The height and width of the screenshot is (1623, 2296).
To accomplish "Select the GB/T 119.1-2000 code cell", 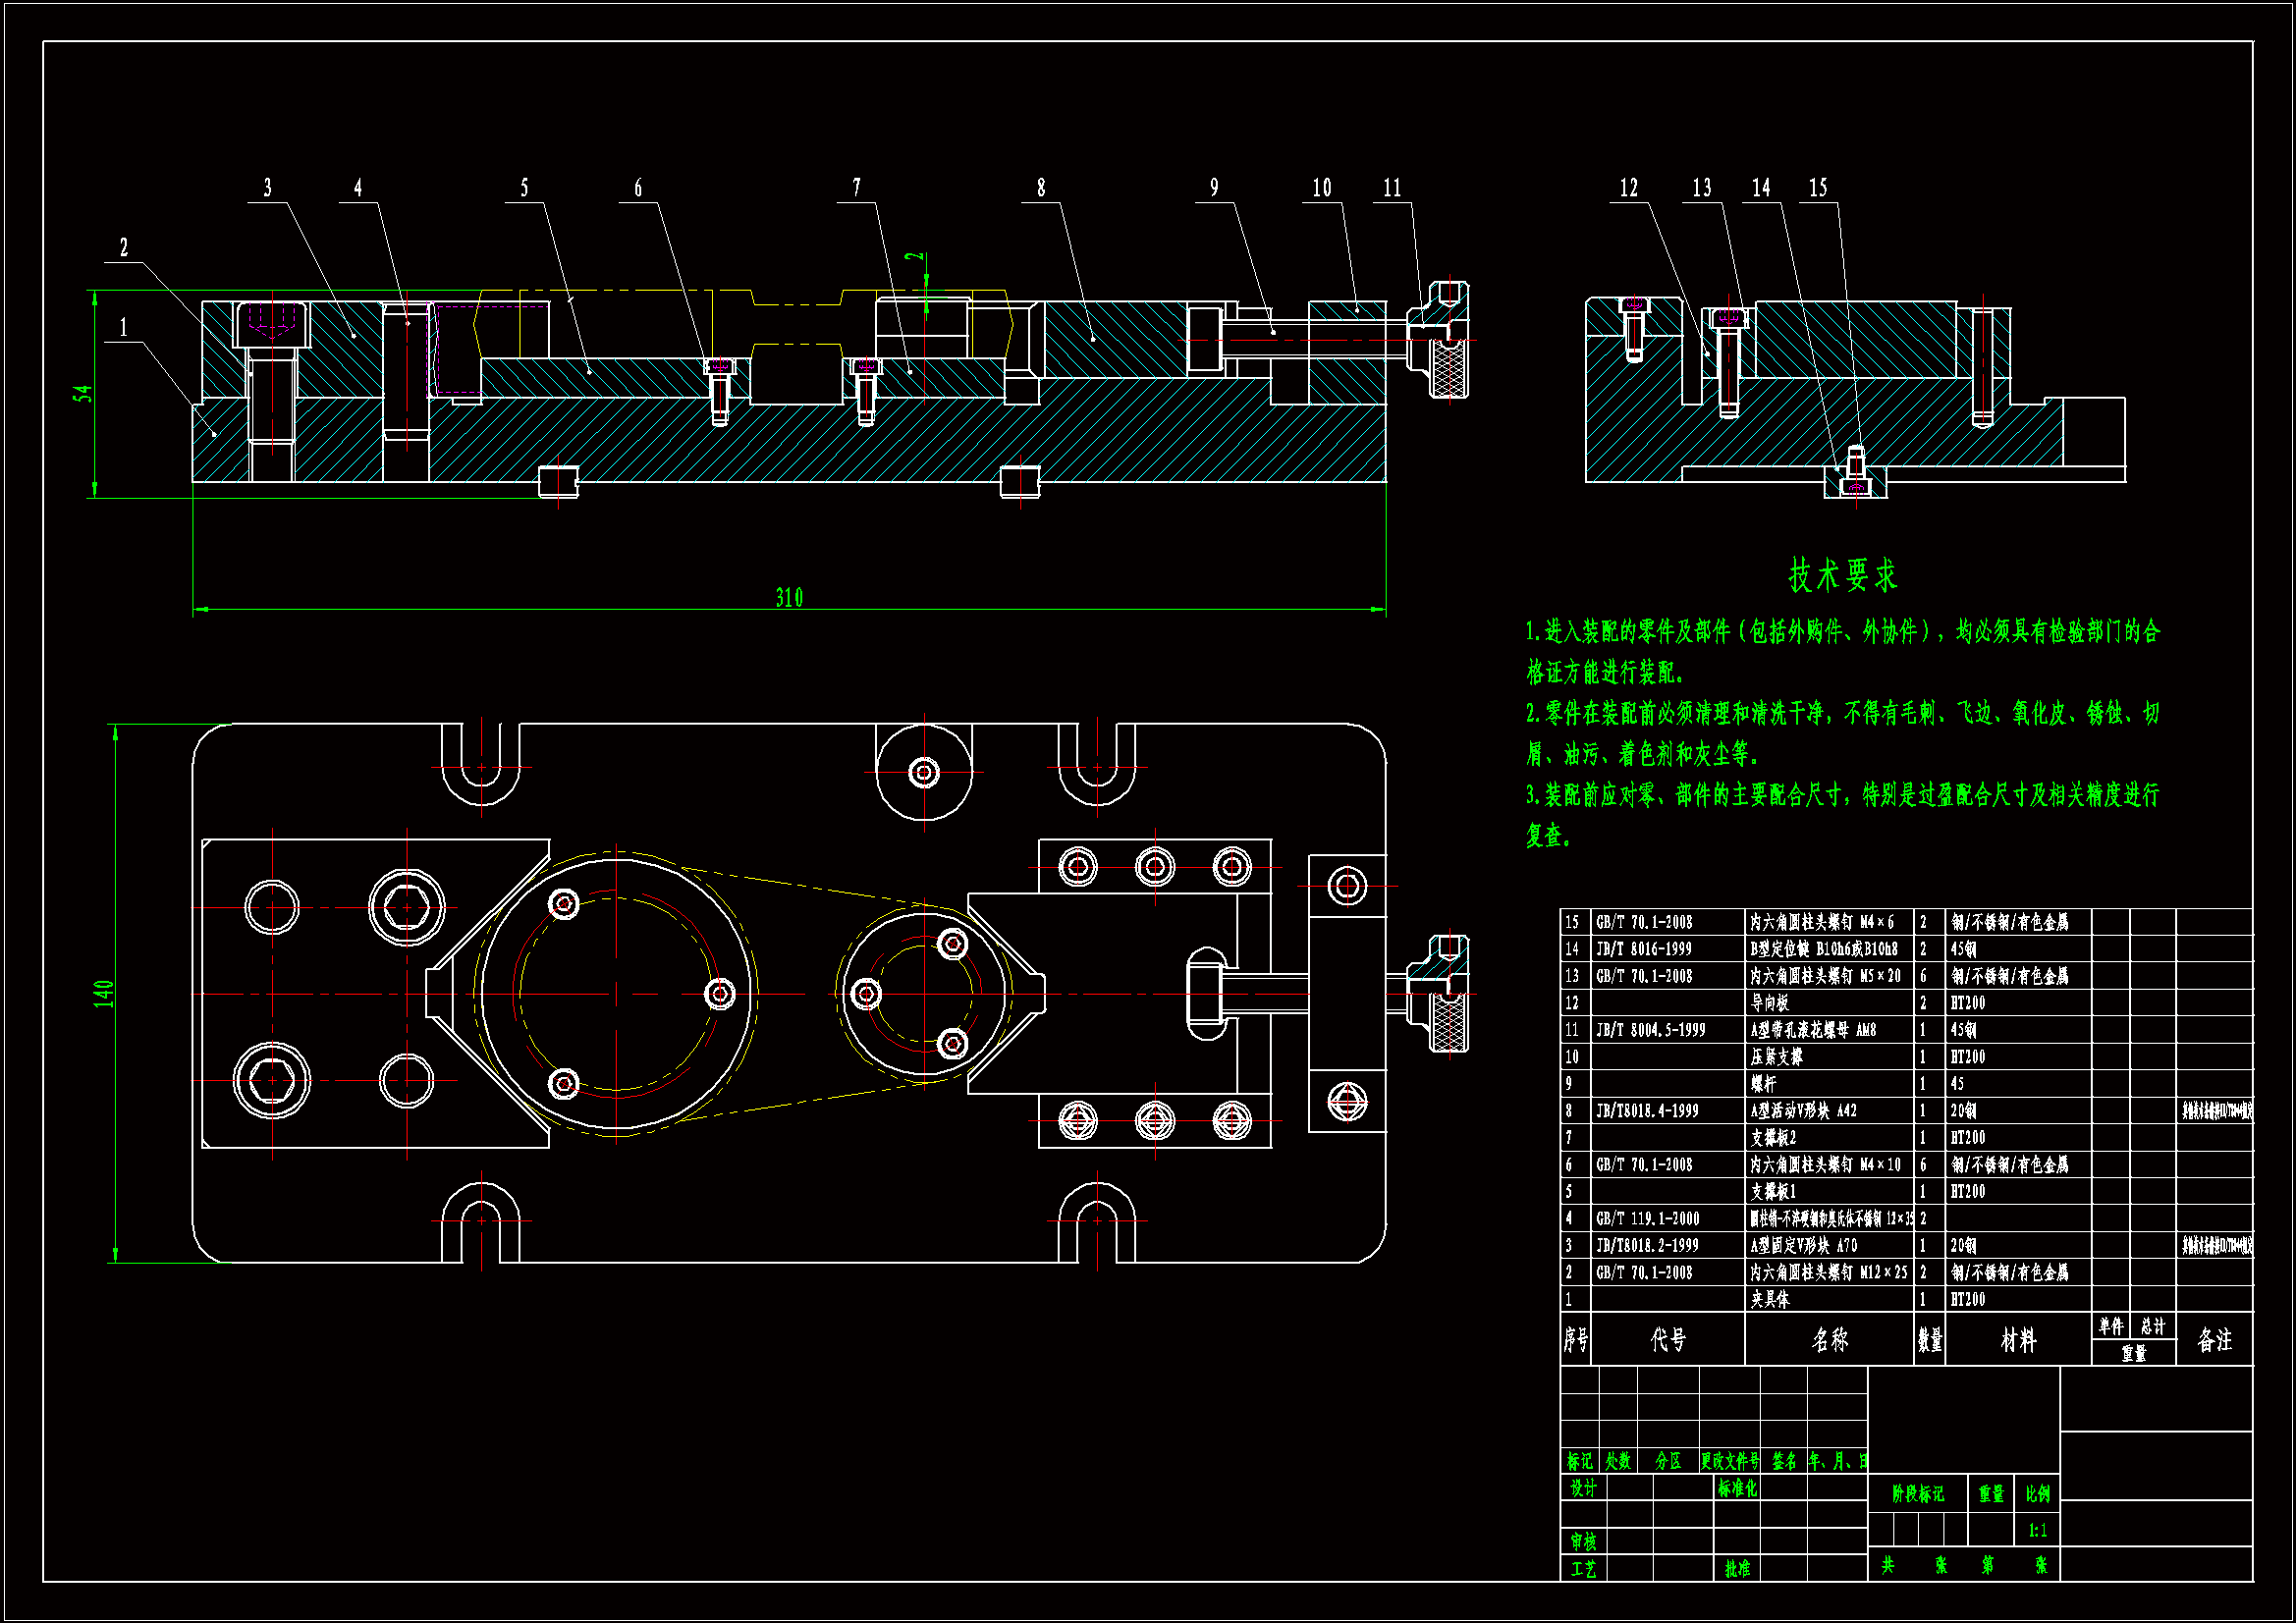I will click(1647, 1219).
